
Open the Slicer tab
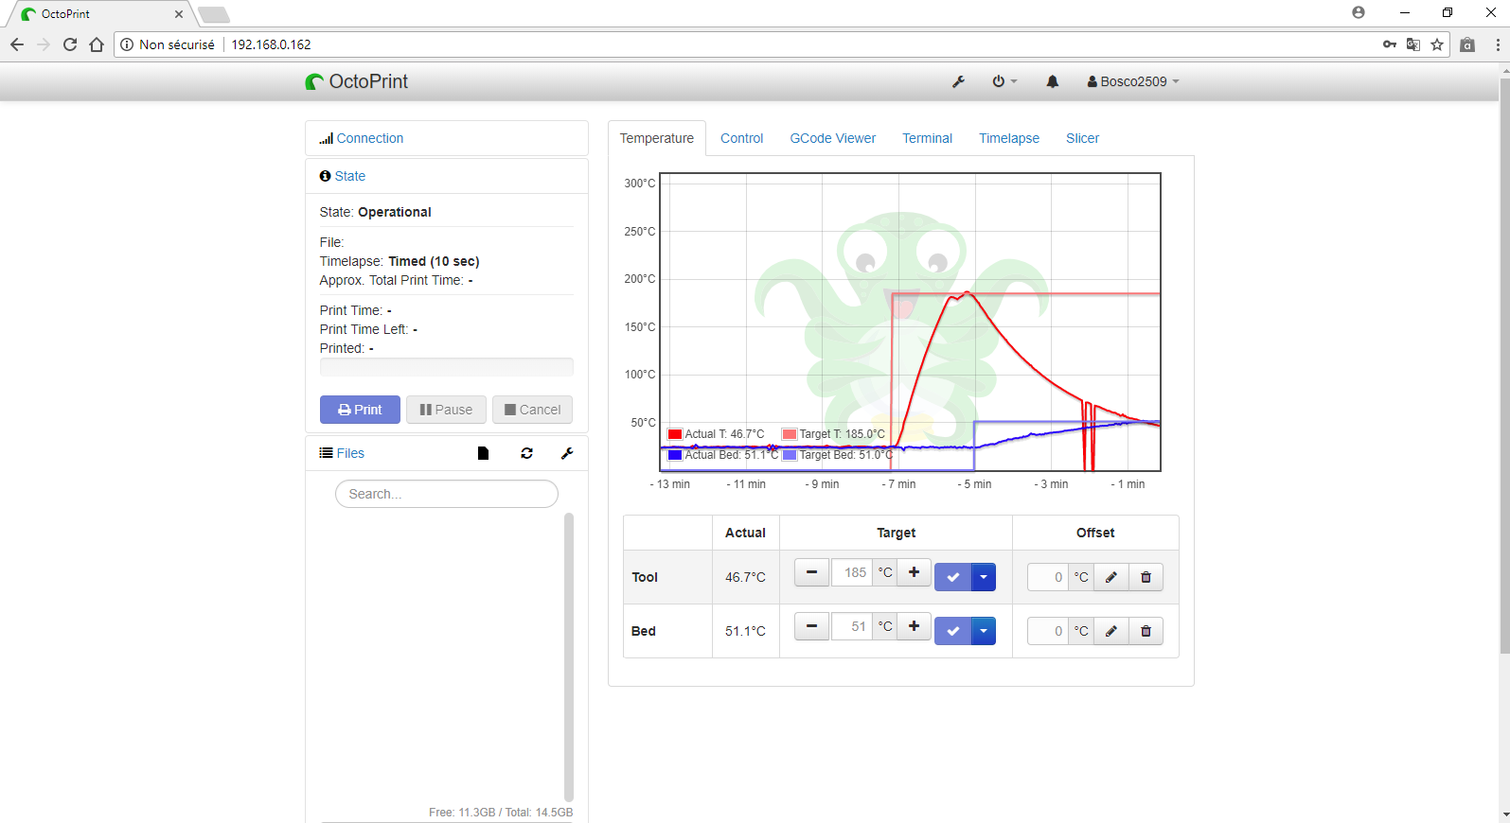[x=1083, y=138]
